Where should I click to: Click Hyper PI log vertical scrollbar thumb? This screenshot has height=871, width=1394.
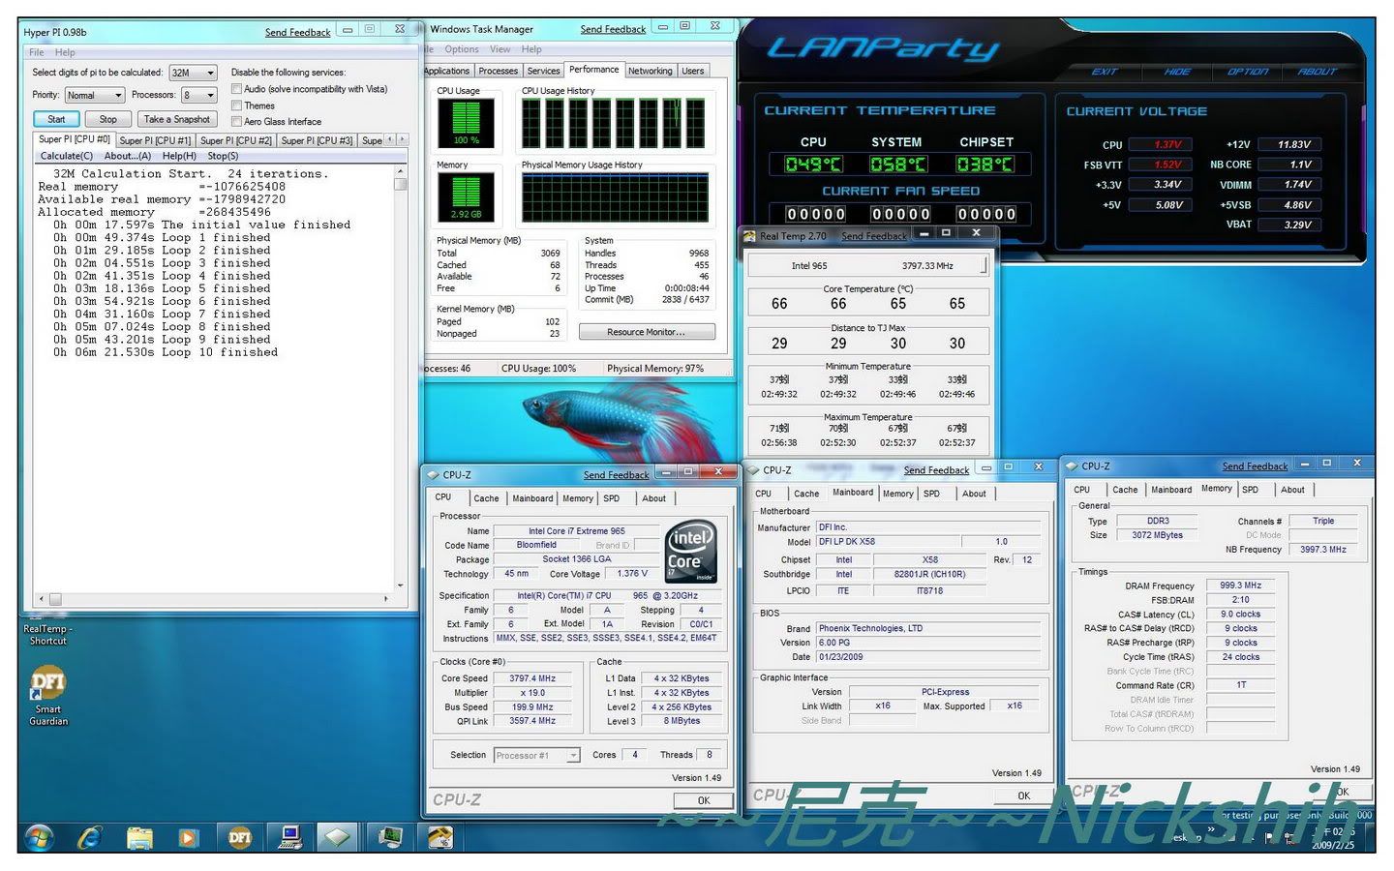point(401,184)
